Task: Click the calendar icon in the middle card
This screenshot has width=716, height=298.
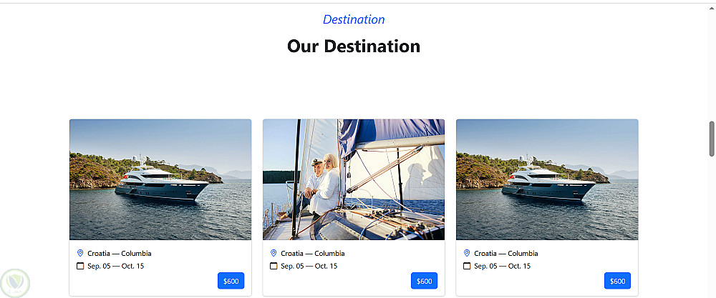Action: [274, 266]
